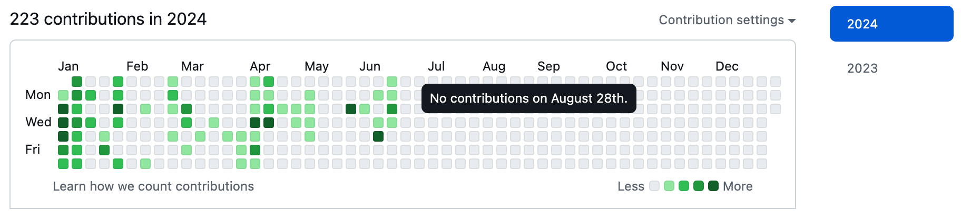Screen dimensions: 961x219
Task: Click the darkest green legend swatch beside More
Action: (713, 186)
